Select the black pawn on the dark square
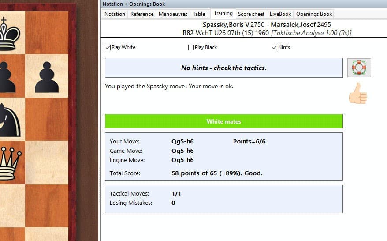Screen dimensions: 387x241 [7, 77]
